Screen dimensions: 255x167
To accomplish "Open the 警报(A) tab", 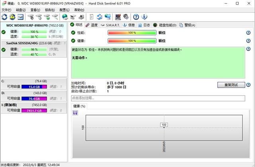I will tap(187, 25).
